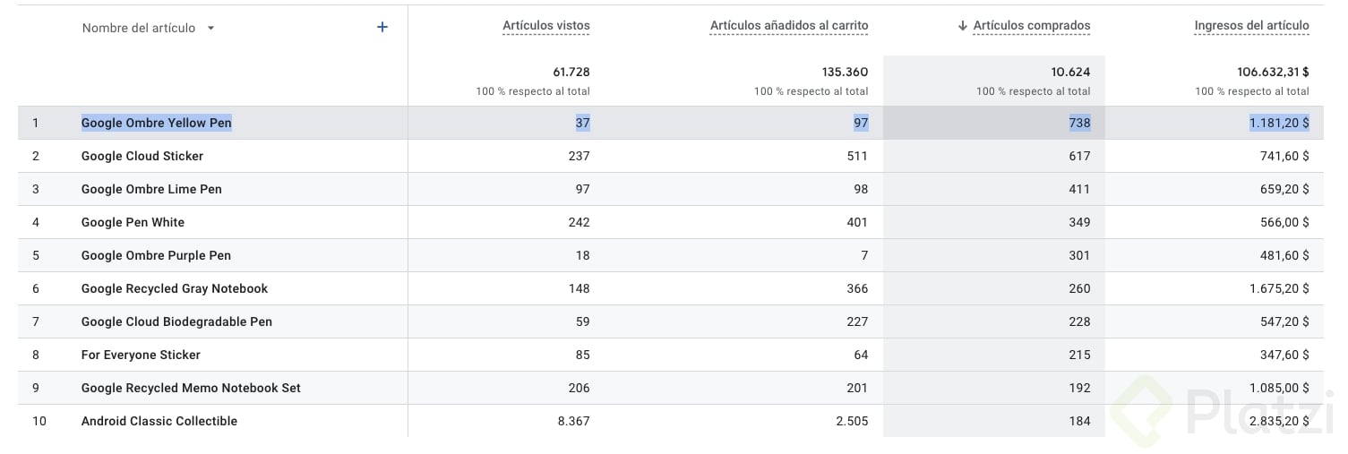Open the Nombre del artículo dropdown
This screenshot has height=454, width=1348.
point(211,28)
